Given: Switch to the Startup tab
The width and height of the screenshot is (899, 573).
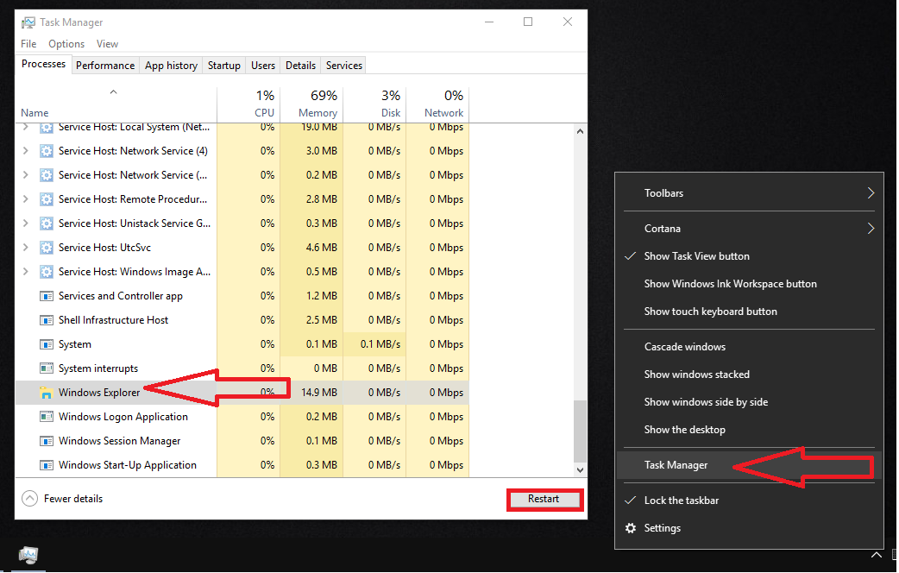Looking at the screenshot, I should (x=223, y=66).
